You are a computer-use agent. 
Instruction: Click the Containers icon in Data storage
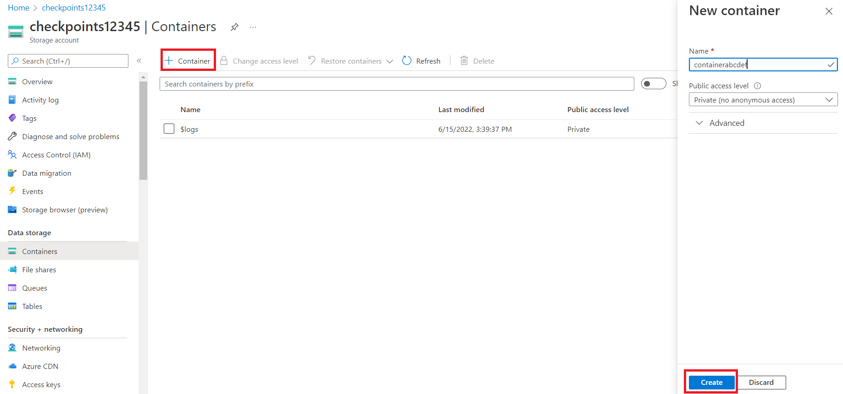[12, 251]
